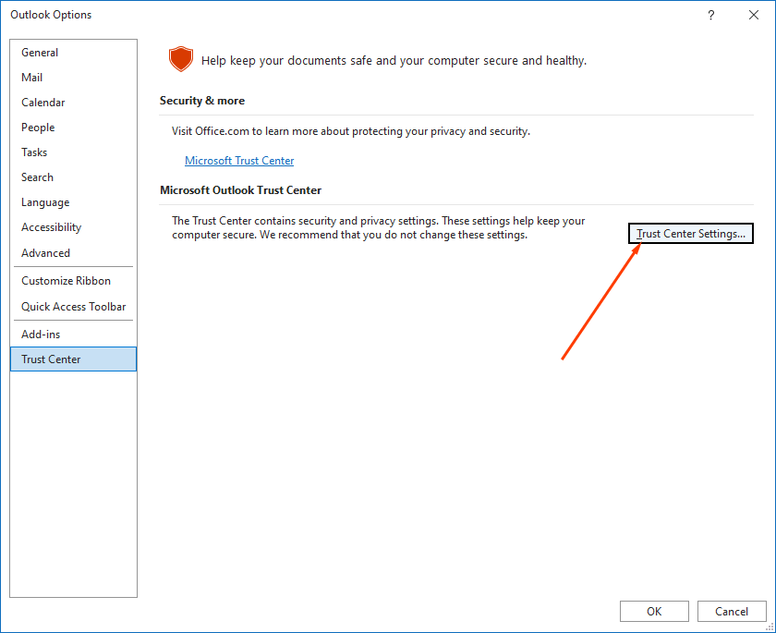
Task: Select the General settings category
Action: [x=40, y=52]
